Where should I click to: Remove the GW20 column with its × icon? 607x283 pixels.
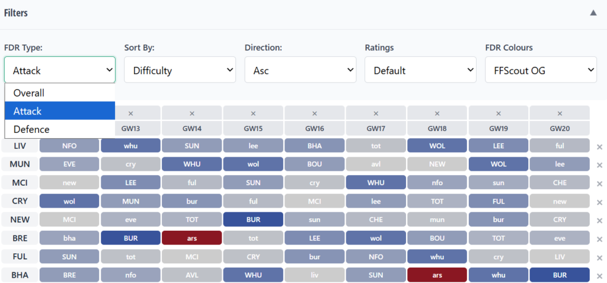point(559,113)
